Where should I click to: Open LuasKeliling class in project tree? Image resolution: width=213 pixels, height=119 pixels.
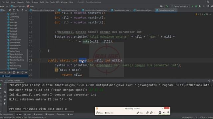(x=13, y=17)
